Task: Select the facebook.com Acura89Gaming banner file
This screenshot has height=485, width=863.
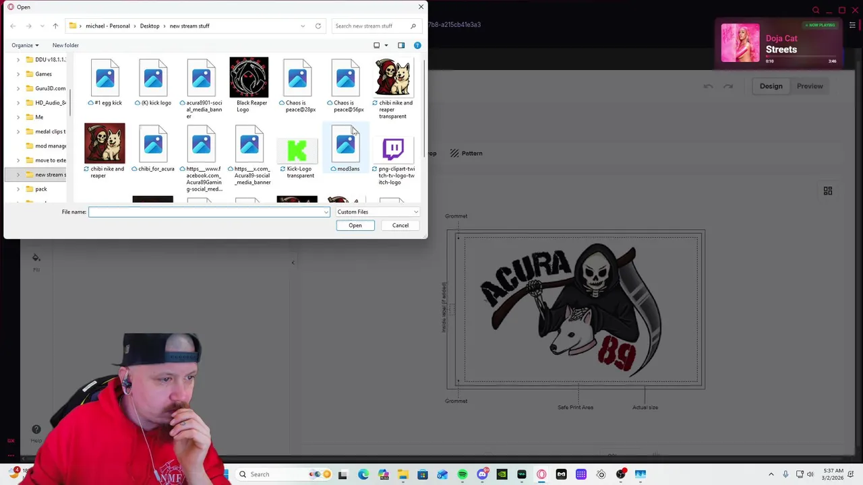Action: (201, 158)
